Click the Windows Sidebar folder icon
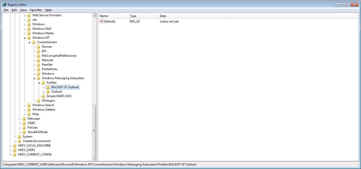The height and width of the screenshot is (169, 361). coord(29,110)
